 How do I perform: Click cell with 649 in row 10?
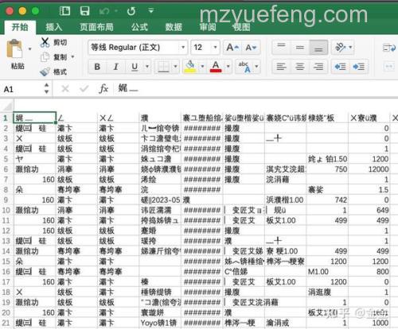coord(369,210)
